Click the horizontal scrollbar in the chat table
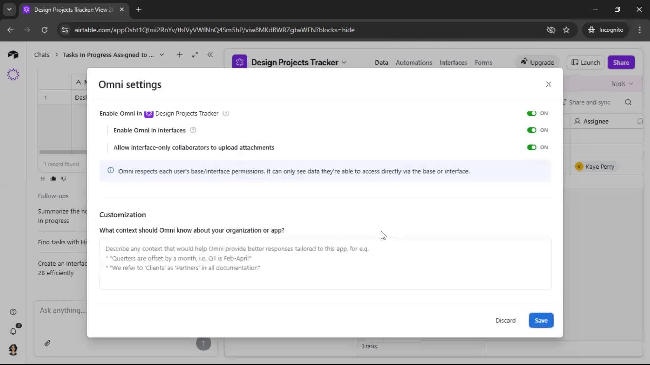This screenshot has width=650, height=365. coord(63,152)
